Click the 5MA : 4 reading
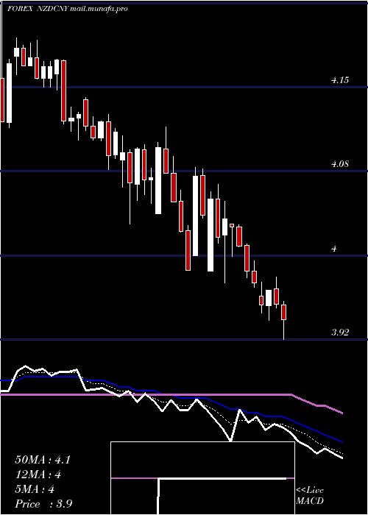 coord(35,489)
